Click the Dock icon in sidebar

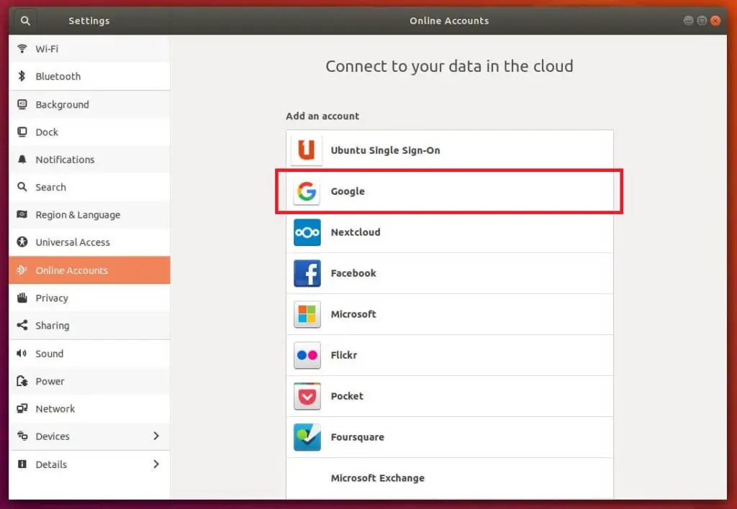click(22, 132)
